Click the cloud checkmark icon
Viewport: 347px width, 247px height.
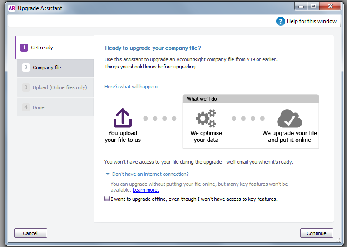(289, 119)
